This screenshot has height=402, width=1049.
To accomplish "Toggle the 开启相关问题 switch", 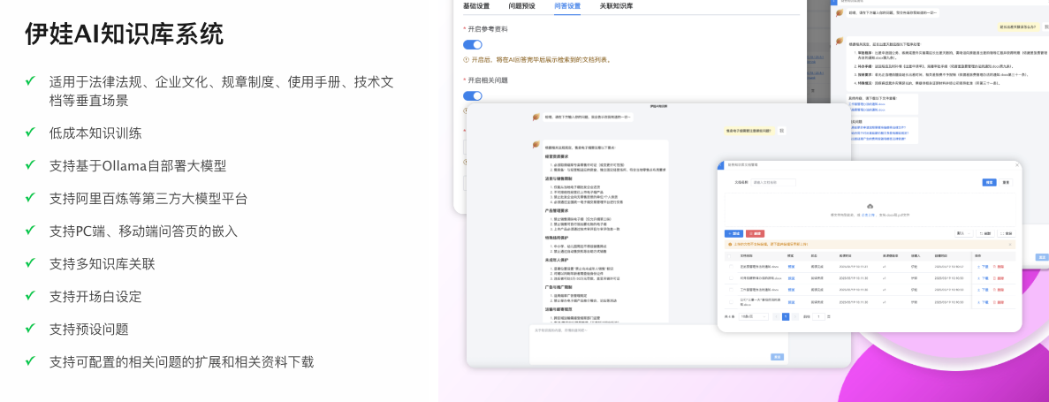I will click(472, 95).
